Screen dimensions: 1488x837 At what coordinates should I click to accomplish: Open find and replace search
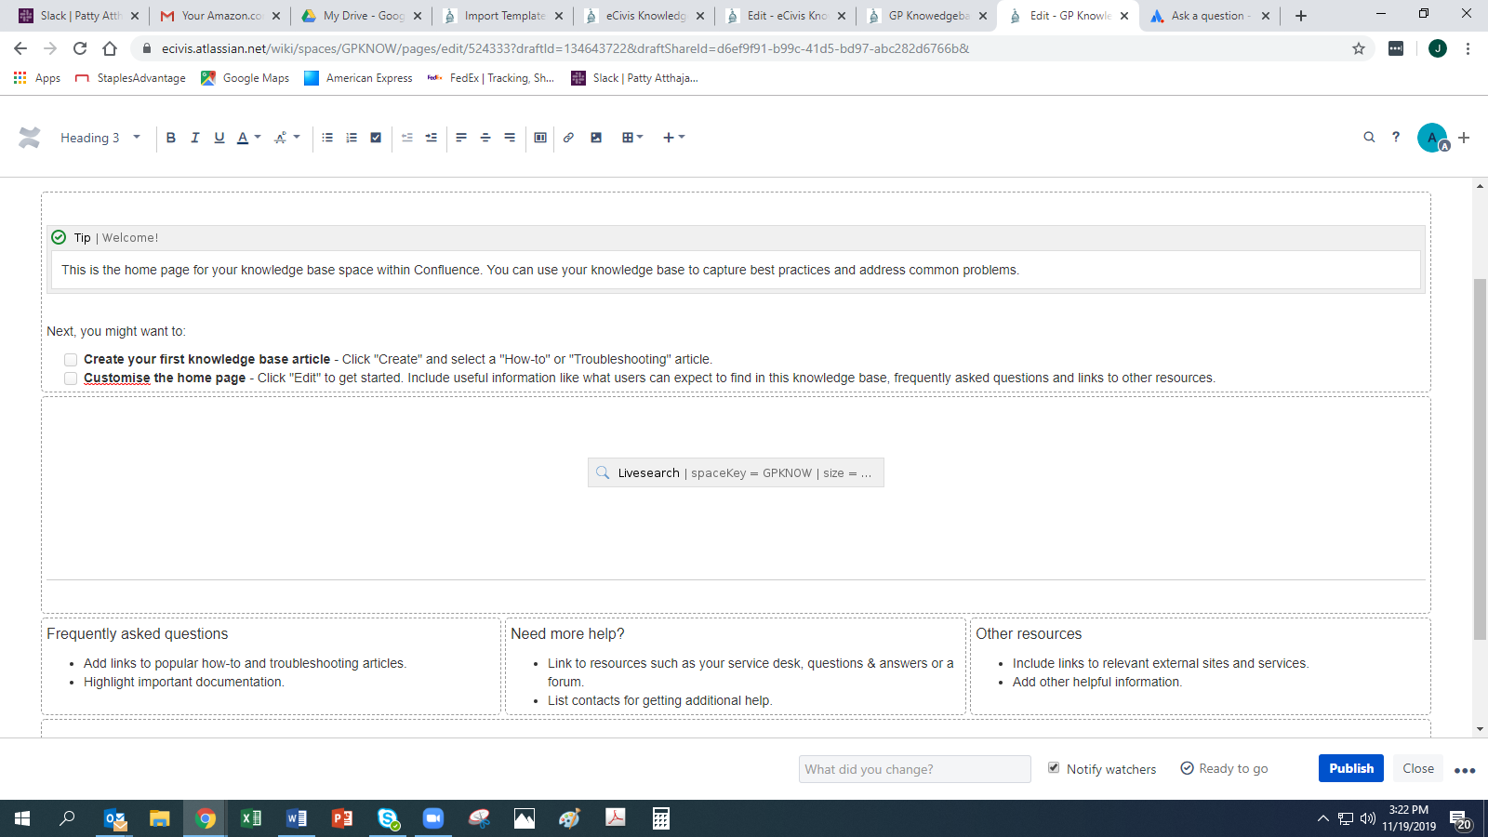tap(1369, 138)
